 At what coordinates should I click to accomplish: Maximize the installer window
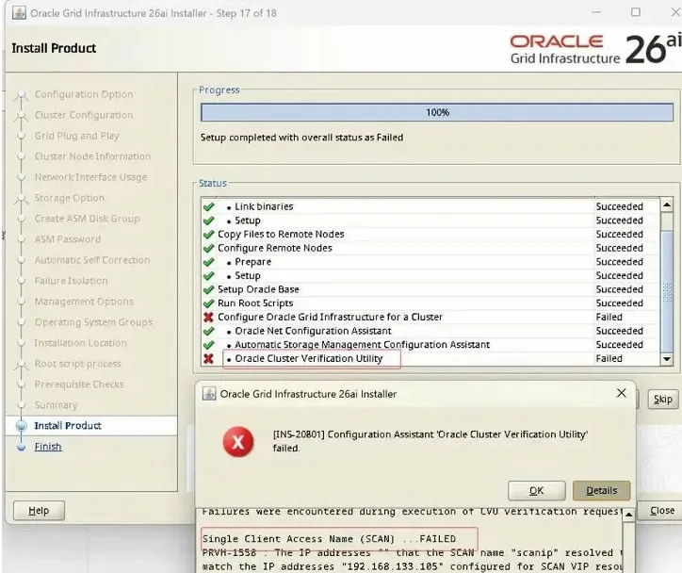(636, 12)
